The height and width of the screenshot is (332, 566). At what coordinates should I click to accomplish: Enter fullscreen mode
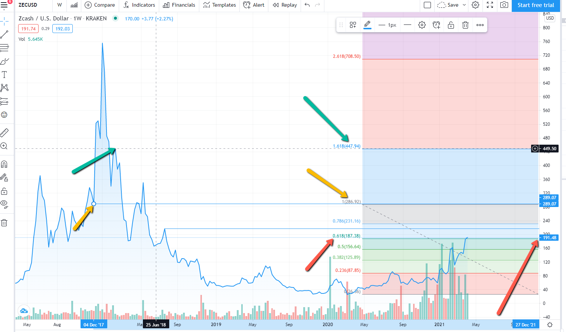(x=490, y=5)
